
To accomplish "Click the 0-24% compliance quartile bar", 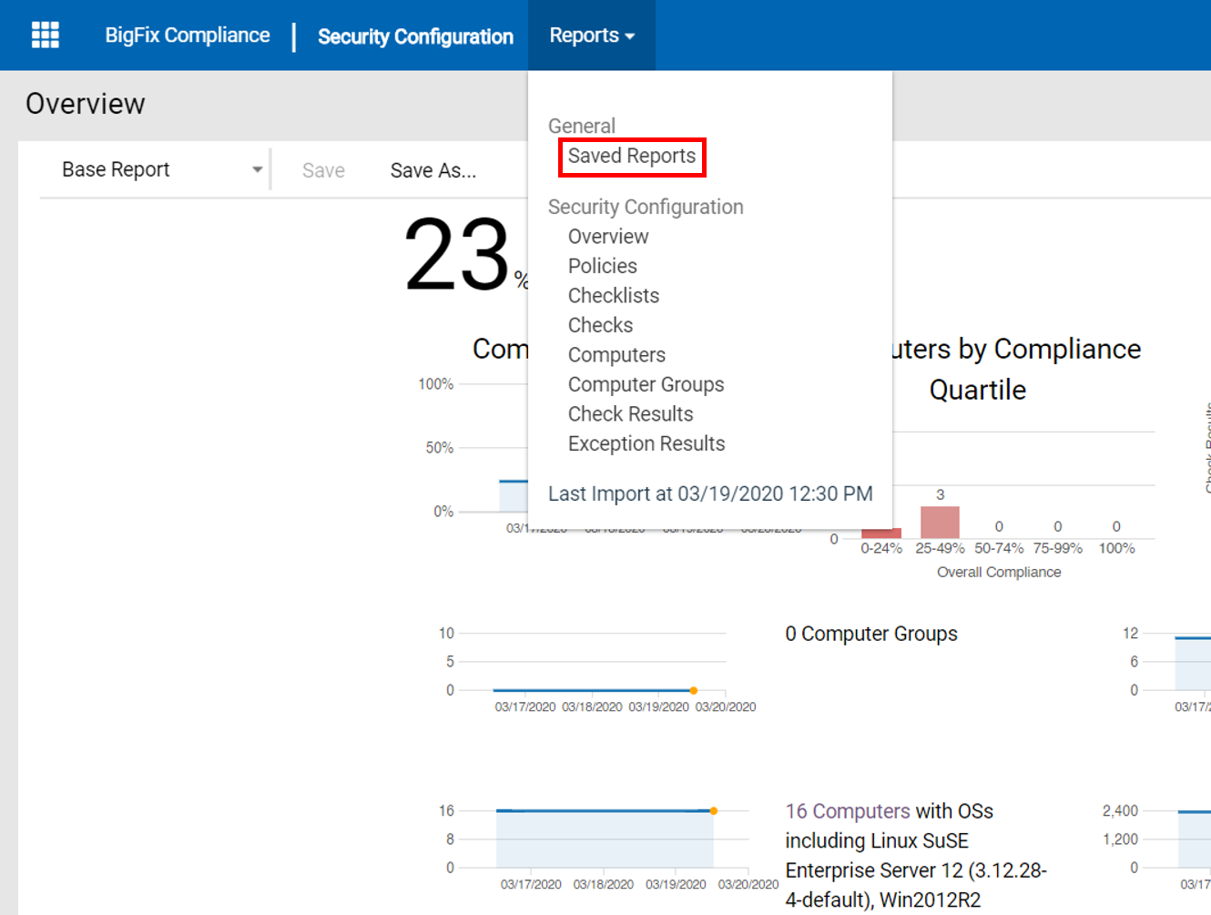I will click(880, 533).
